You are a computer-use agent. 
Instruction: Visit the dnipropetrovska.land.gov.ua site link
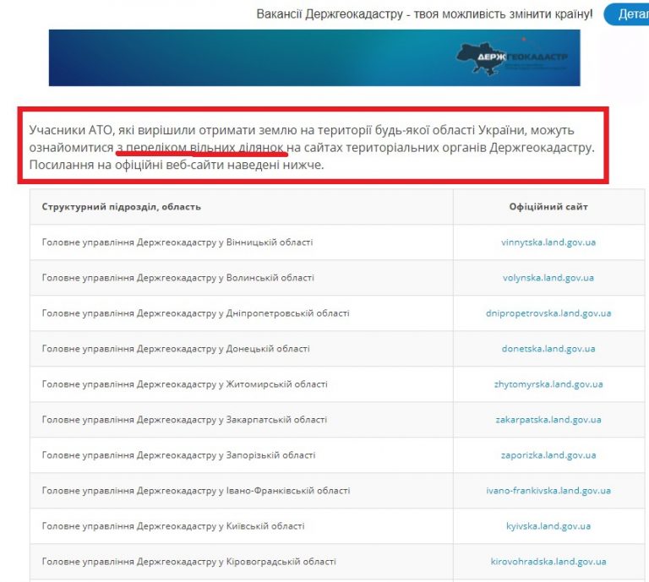tap(548, 313)
